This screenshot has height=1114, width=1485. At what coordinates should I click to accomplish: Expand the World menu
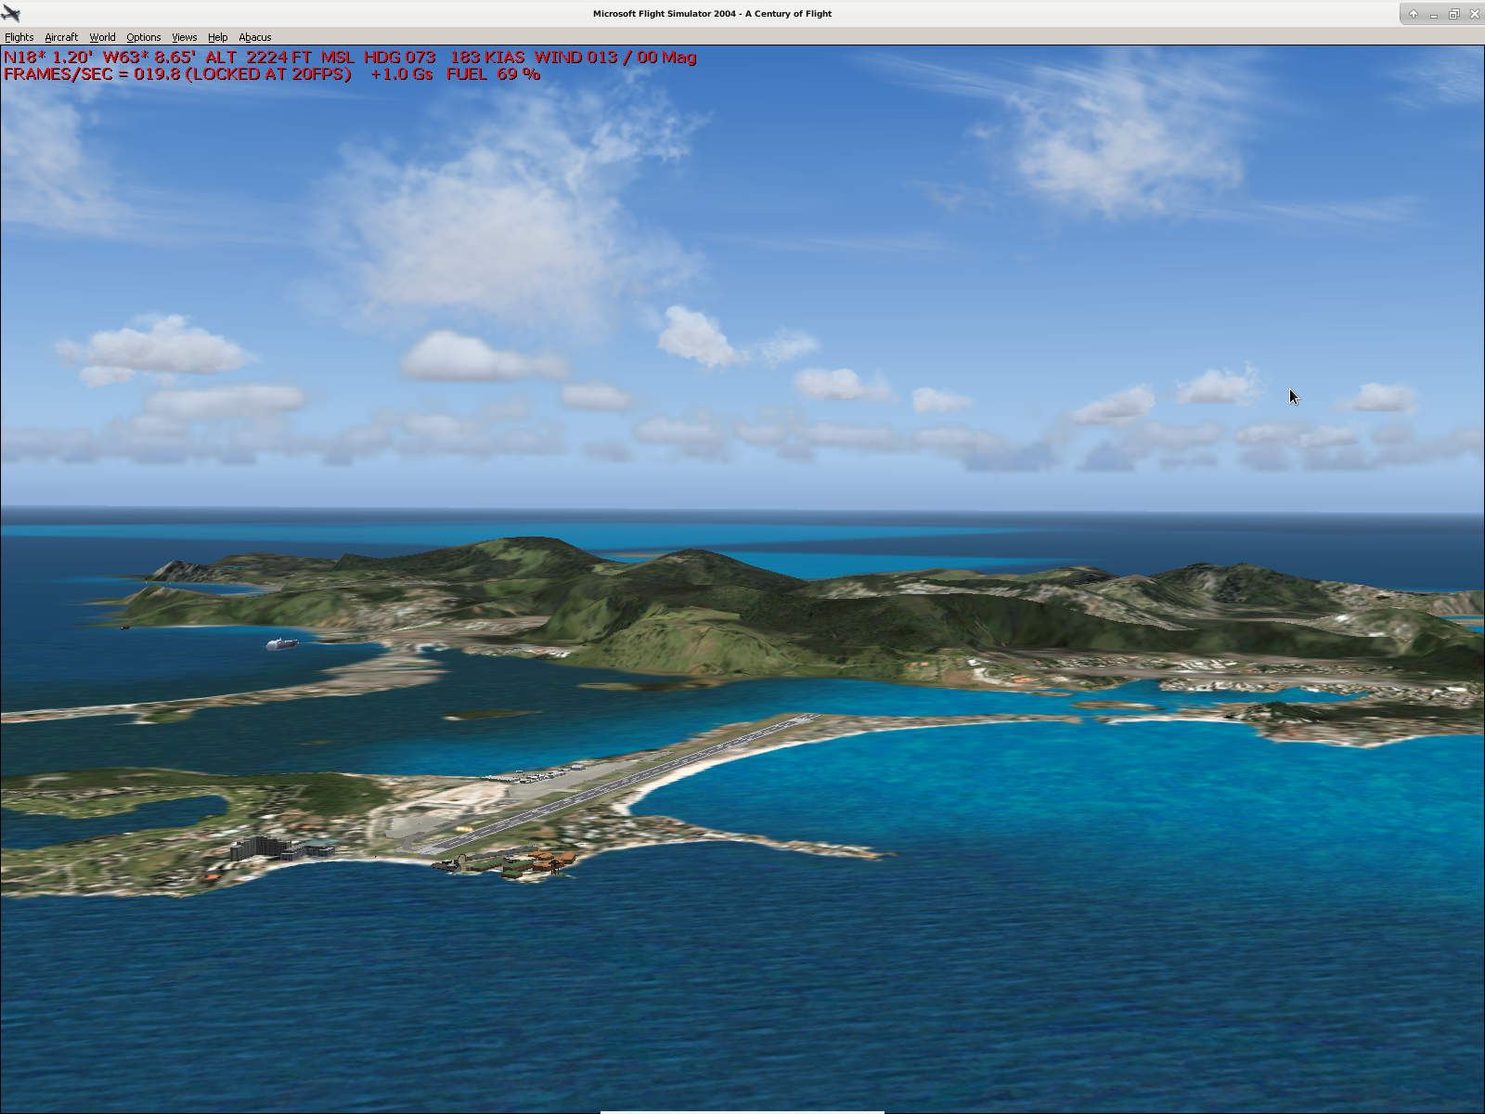click(102, 37)
